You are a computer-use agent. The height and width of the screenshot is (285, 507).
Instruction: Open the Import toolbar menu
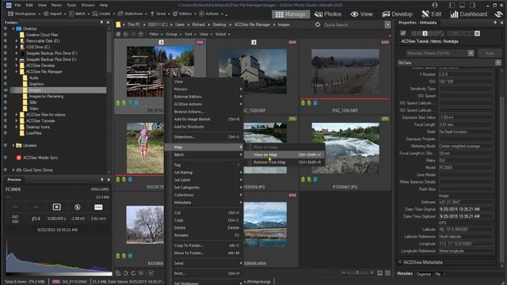tap(55, 14)
